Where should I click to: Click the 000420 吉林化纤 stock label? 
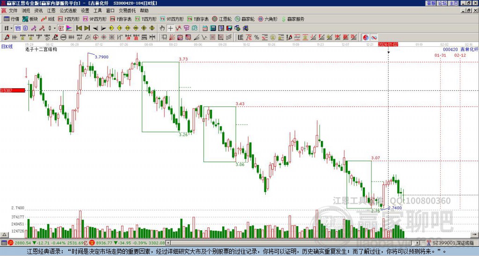pos(461,49)
